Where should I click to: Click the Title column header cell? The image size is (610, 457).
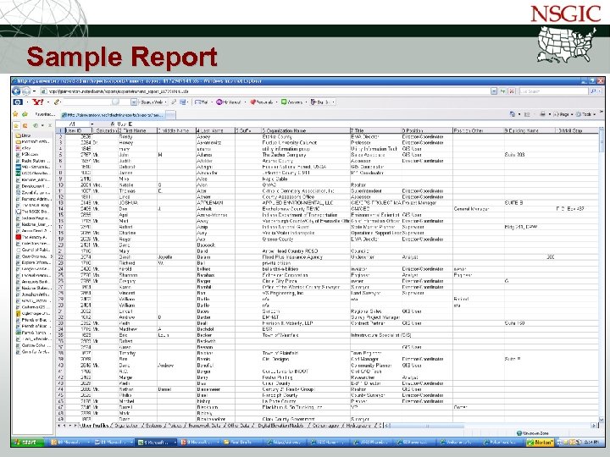[x=375, y=130]
